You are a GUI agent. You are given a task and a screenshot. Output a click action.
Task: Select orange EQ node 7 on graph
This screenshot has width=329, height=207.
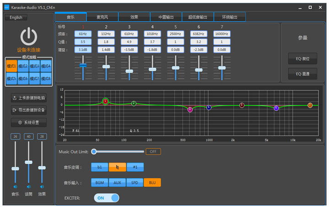310,105
